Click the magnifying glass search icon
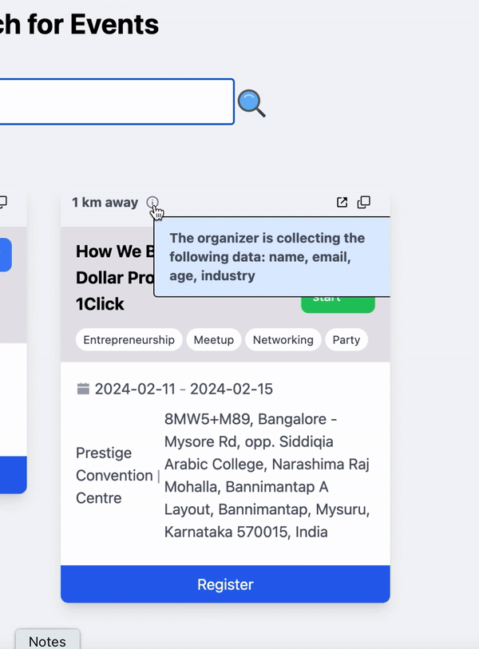 [251, 103]
